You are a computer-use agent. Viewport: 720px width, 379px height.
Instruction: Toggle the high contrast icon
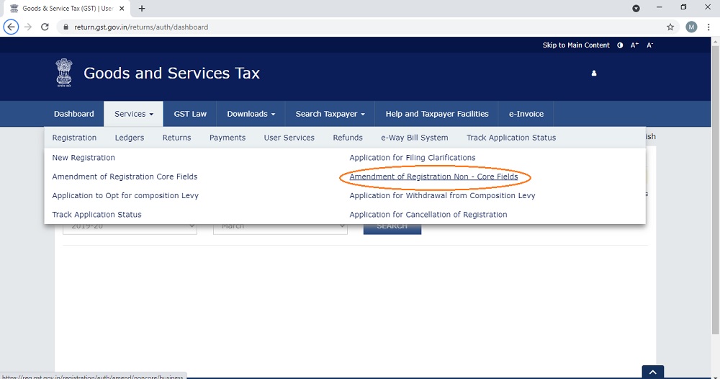click(x=620, y=45)
